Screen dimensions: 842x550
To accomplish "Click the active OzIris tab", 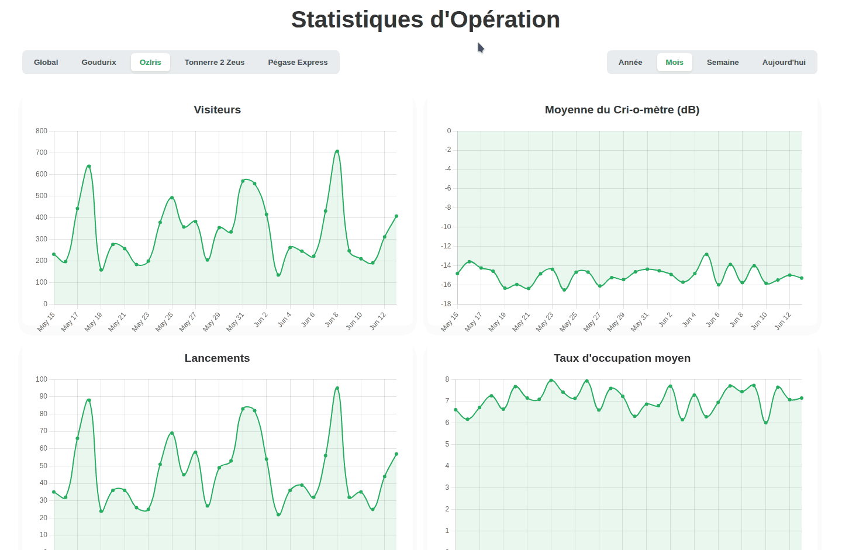I will click(x=150, y=63).
